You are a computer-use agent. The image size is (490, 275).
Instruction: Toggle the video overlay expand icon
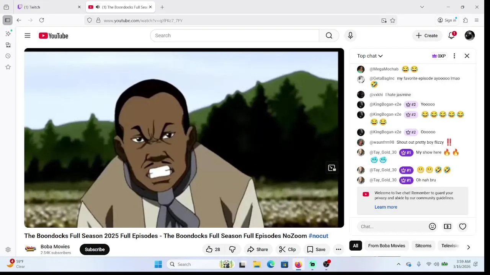tap(332, 168)
